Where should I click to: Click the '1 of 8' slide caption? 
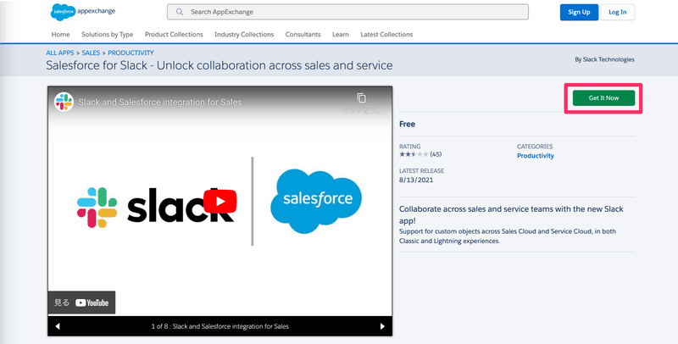pos(220,326)
